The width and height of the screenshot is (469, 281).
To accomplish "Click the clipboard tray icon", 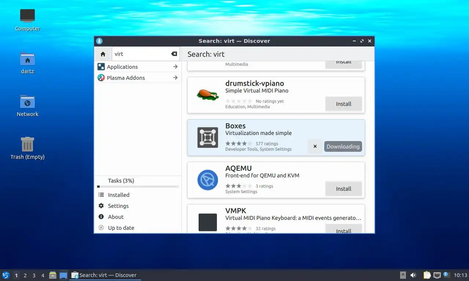I will tap(427, 275).
